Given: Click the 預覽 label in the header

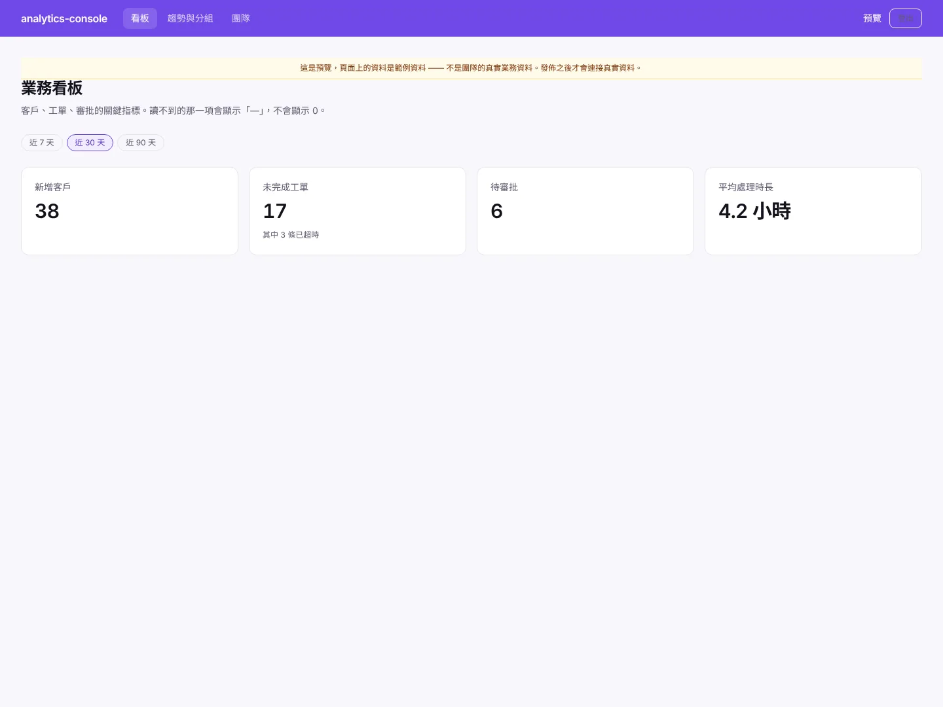Looking at the screenshot, I should coord(872,18).
